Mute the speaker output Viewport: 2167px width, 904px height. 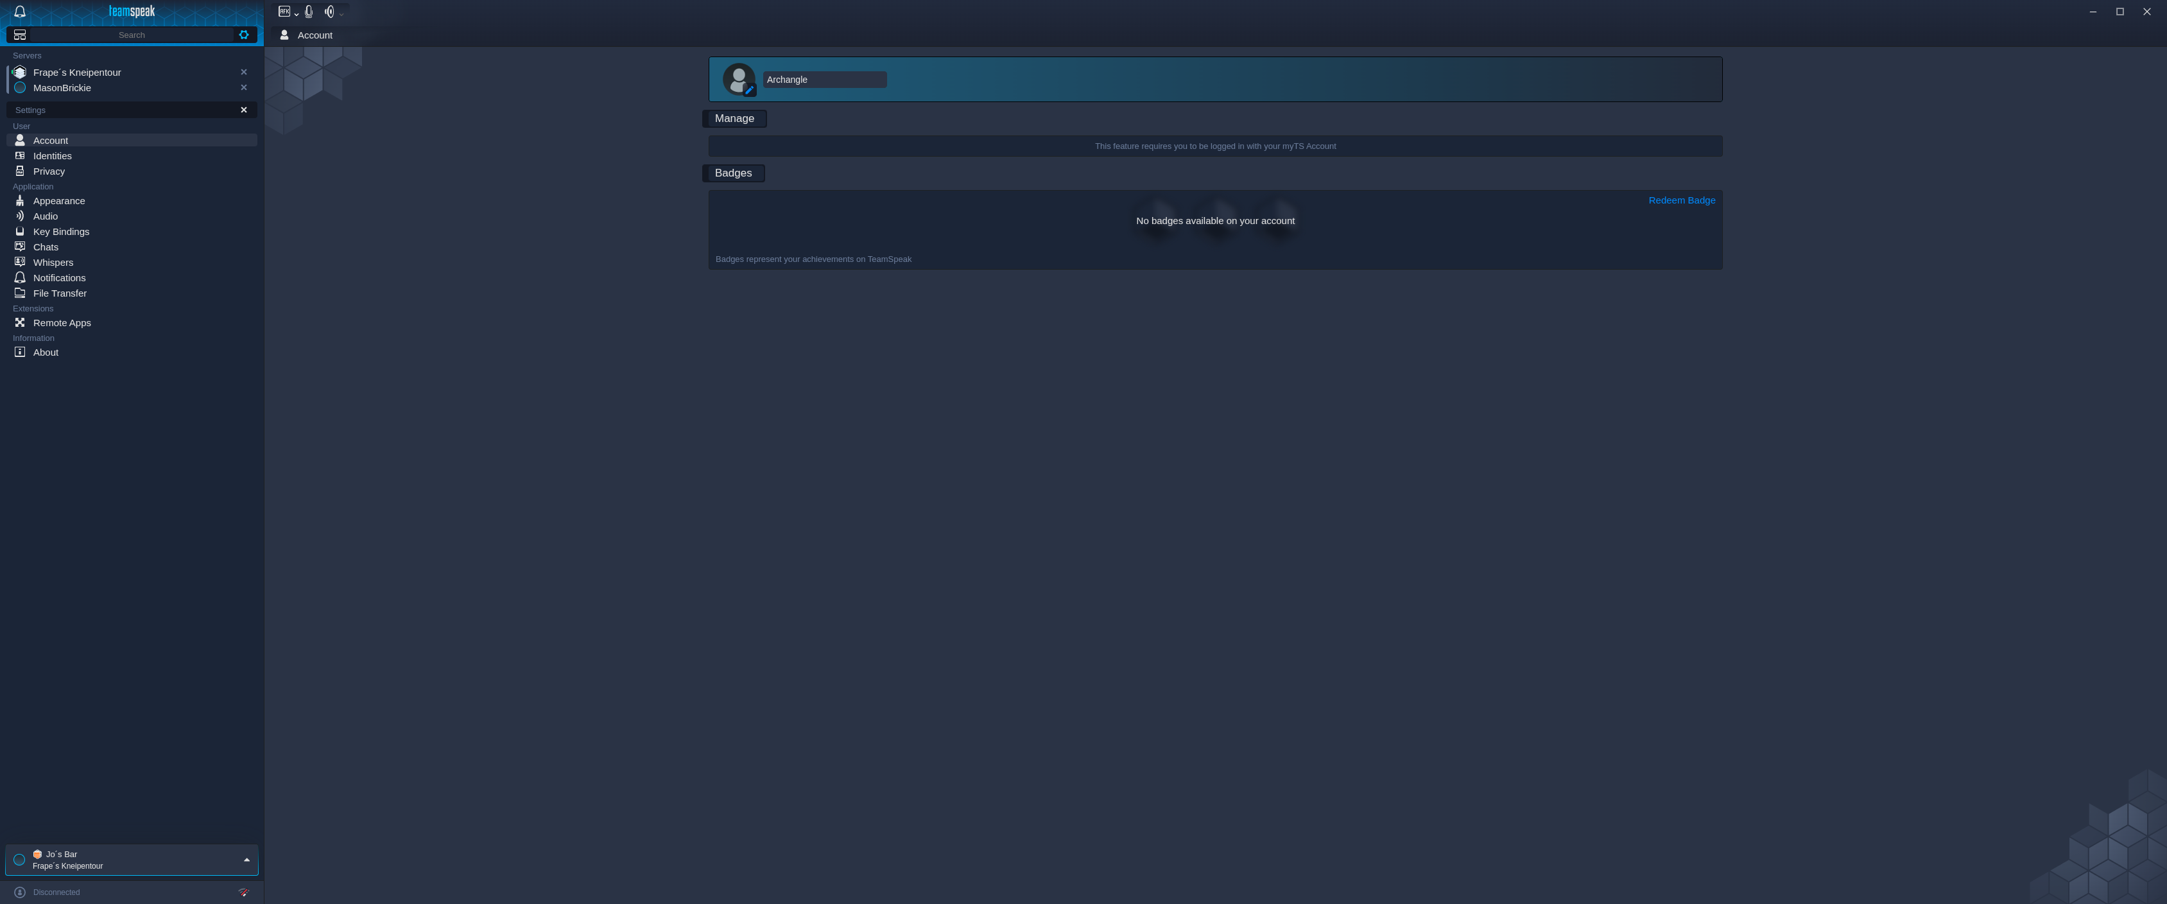330,11
